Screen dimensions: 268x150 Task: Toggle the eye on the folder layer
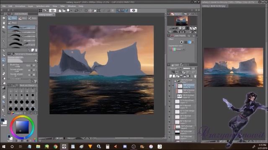[x=169, y=81]
